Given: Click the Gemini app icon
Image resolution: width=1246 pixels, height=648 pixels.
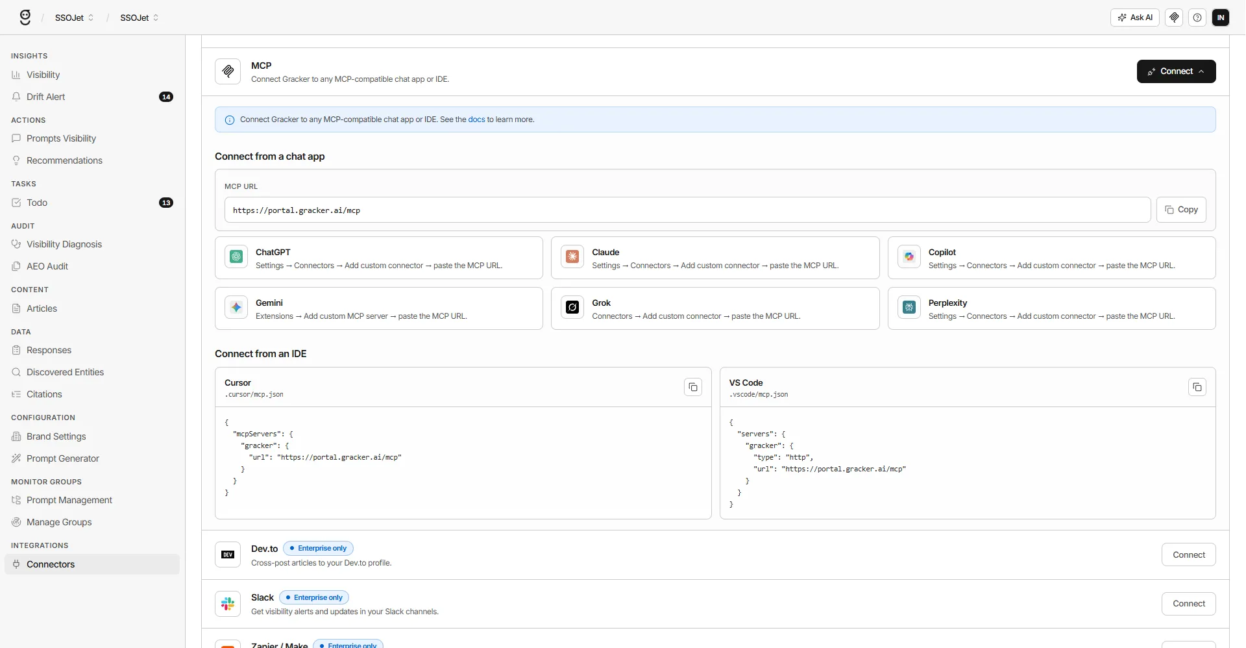Looking at the screenshot, I should click(236, 307).
